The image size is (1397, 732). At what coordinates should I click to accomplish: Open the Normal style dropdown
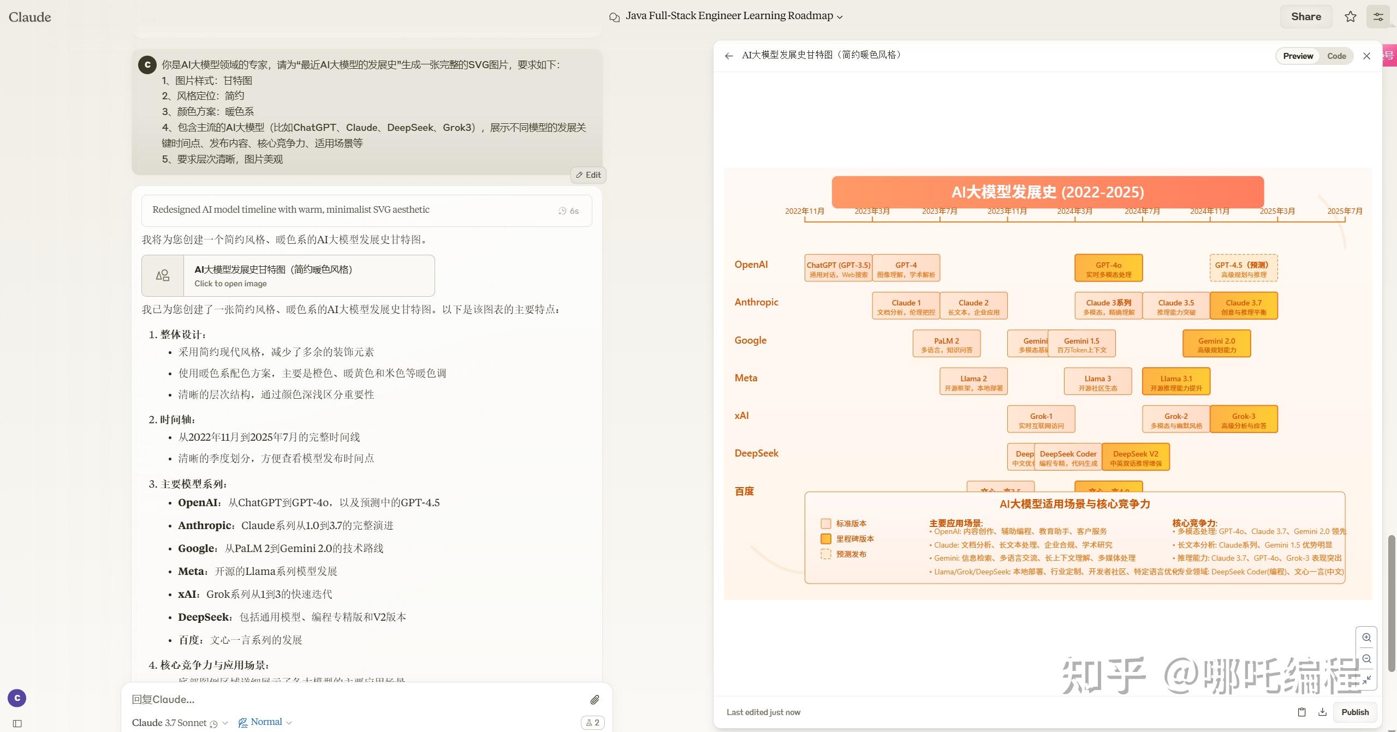(x=265, y=722)
